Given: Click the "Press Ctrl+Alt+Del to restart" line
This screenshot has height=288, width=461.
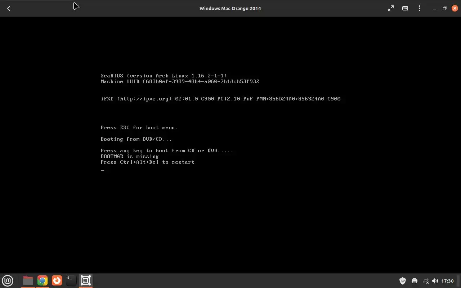Looking at the screenshot, I should coord(147,162).
